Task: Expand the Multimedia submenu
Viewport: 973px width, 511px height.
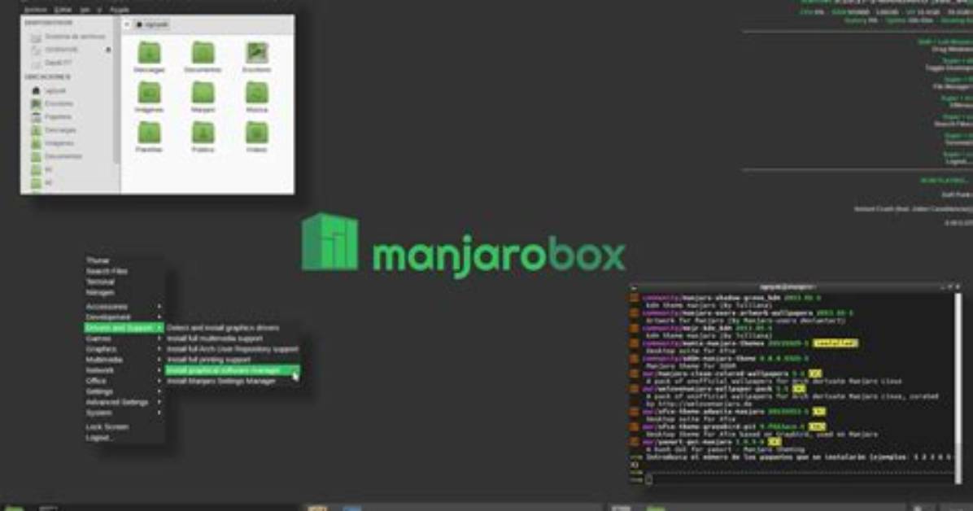Action: click(124, 360)
